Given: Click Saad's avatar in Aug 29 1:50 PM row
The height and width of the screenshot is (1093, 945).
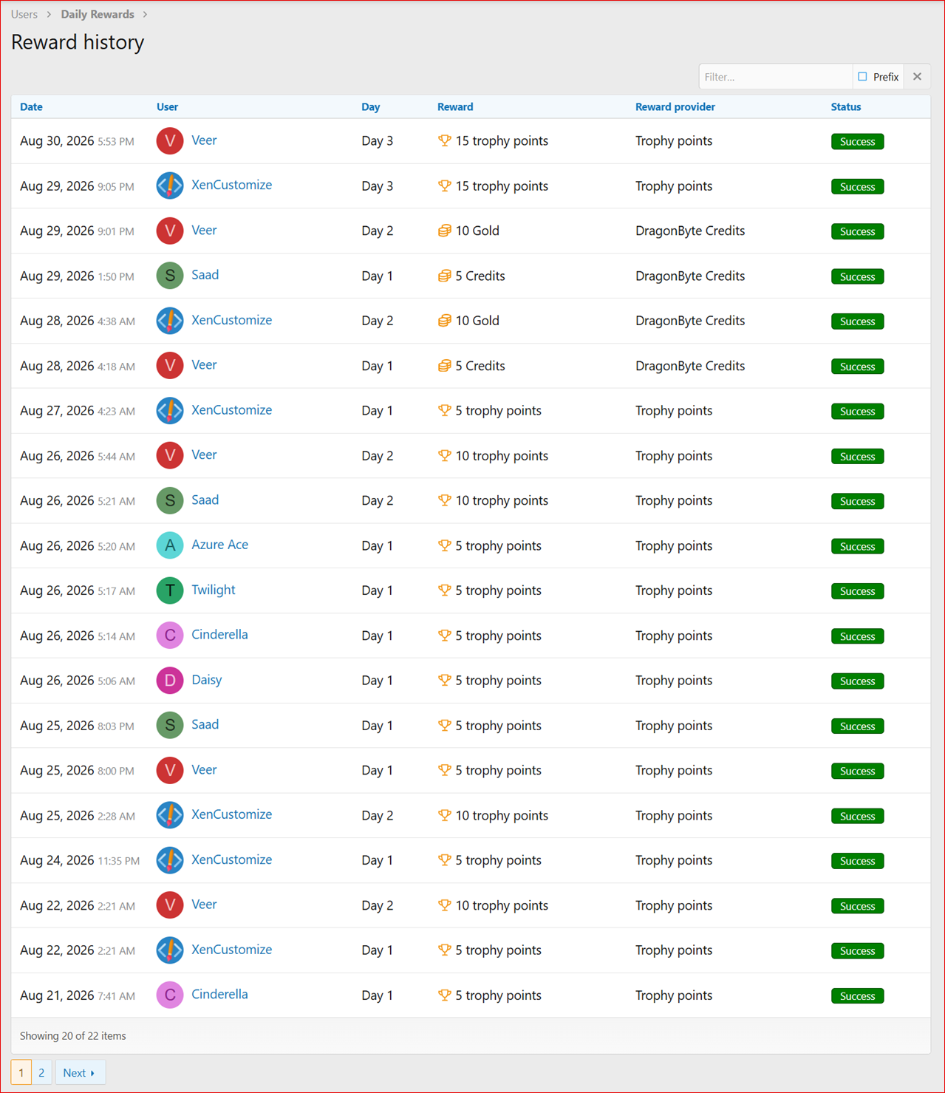Looking at the screenshot, I should (x=170, y=276).
